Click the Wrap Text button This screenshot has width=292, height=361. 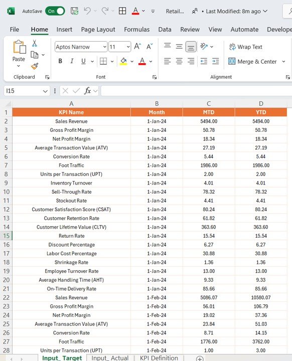point(246,47)
